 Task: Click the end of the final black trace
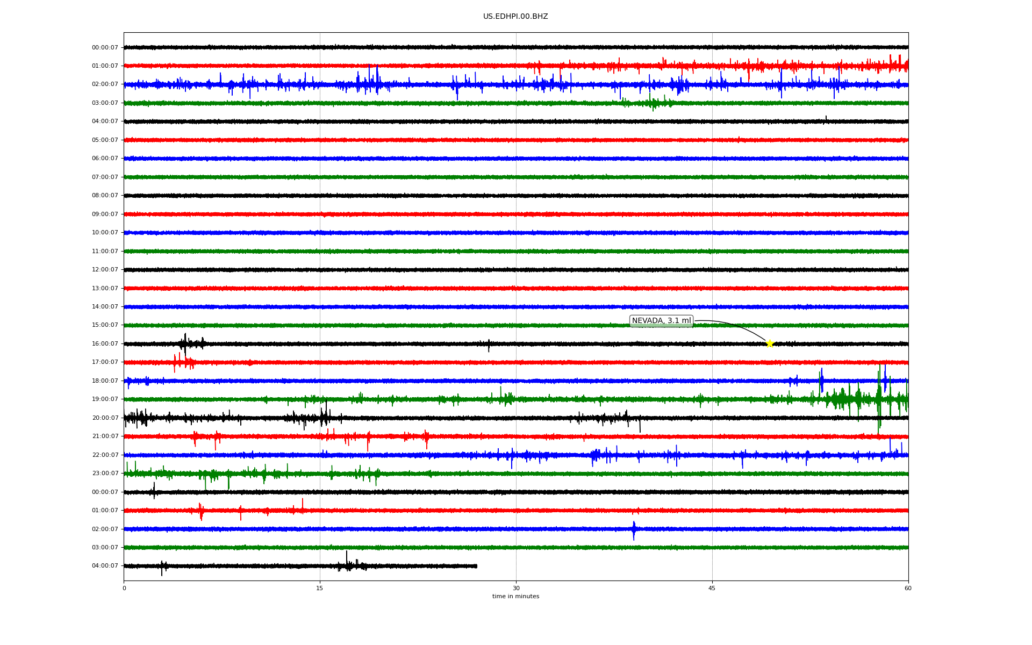click(x=476, y=566)
